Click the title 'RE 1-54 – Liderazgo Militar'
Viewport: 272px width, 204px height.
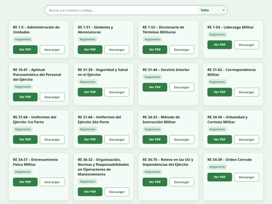click(x=231, y=27)
